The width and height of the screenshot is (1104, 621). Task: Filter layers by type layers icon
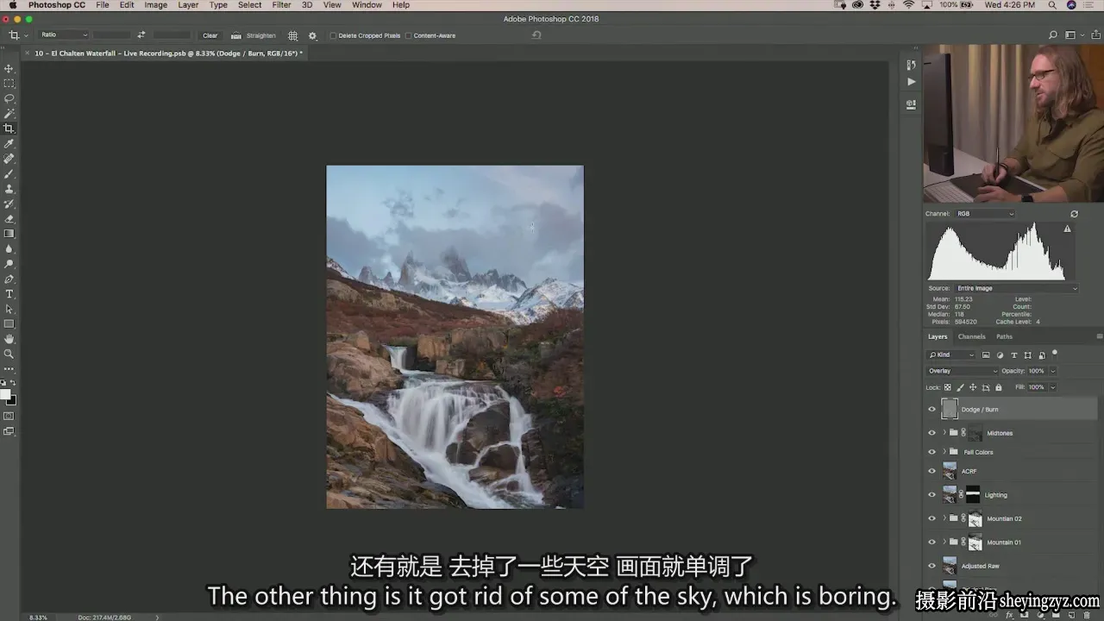coord(1014,354)
